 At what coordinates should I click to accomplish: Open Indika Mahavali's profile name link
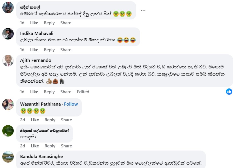tap(37, 33)
